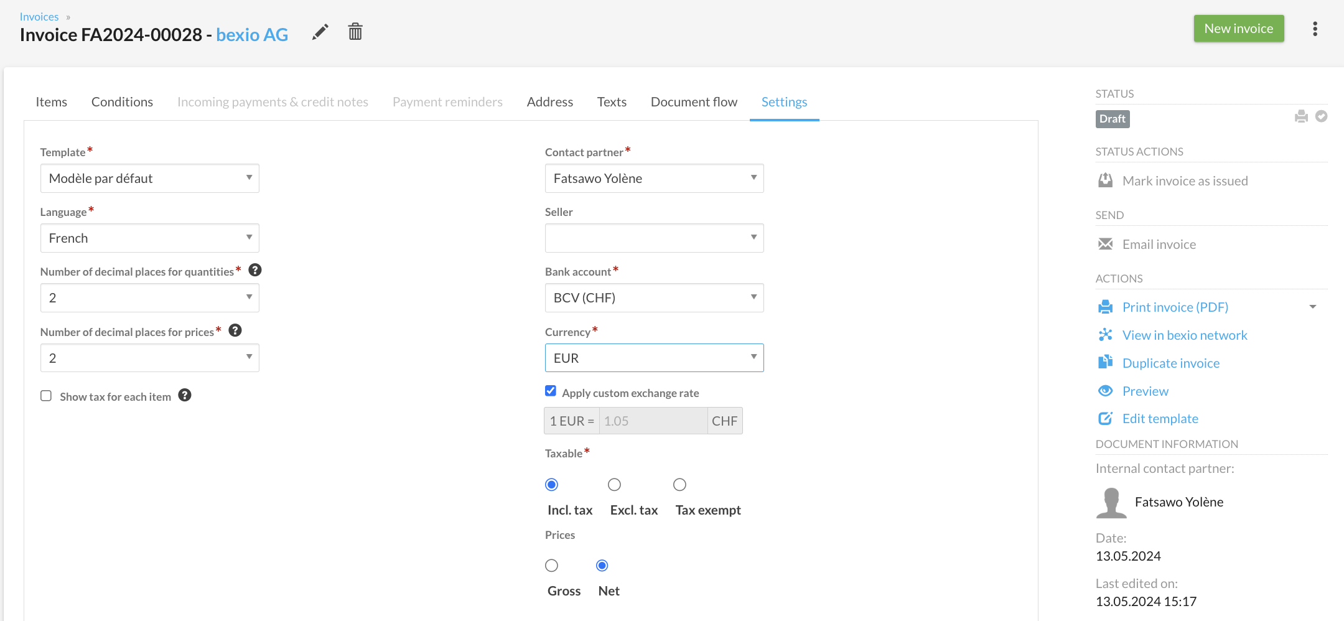Click the help icon for price decimal places

(235, 330)
